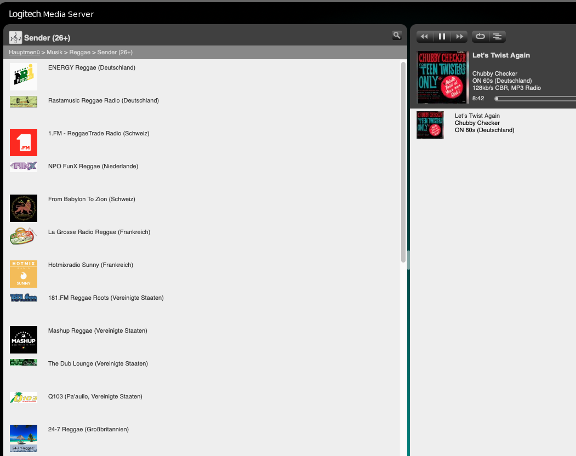Select The Dub Lounge station
This screenshot has width=576, height=456.
click(x=98, y=363)
